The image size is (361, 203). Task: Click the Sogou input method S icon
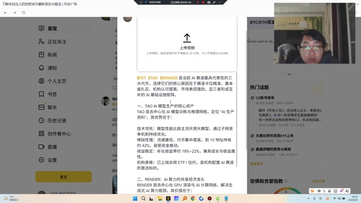[x=312, y=191]
